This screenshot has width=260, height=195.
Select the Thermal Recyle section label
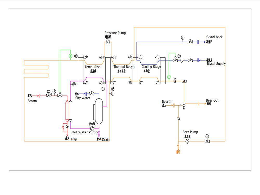click(124, 67)
